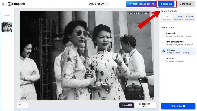Screen dimensions: 197x111
Task: Select Tiêu chuẩn enhancement option
Action: coord(178,35)
